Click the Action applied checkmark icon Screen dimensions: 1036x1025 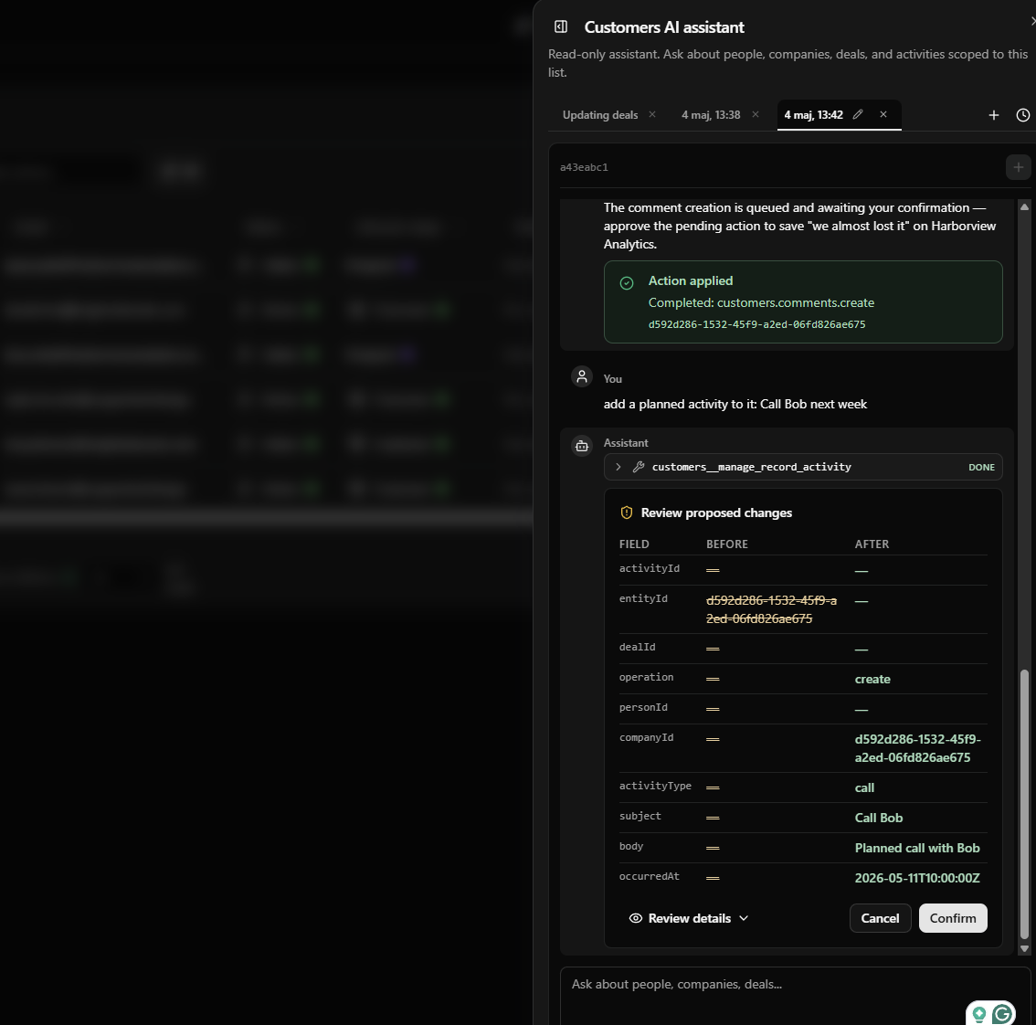pos(627,283)
